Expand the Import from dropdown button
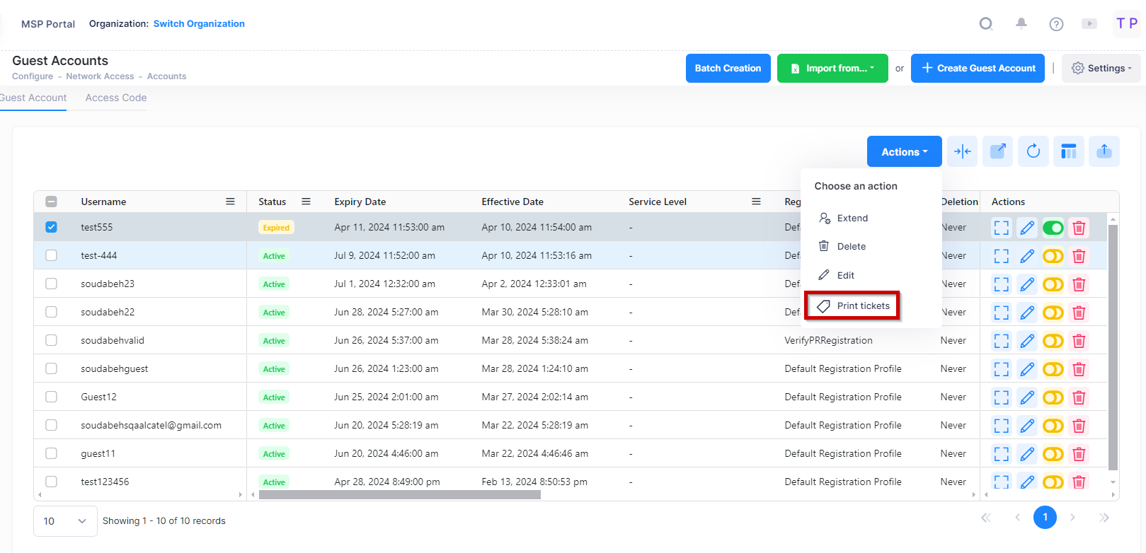The width and height of the screenshot is (1146, 553). [x=832, y=69]
